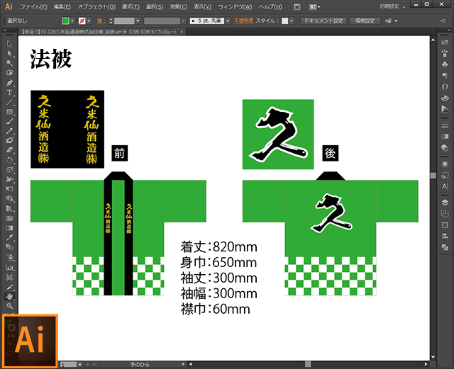This screenshot has width=454, height=369.
Task: Select the Shape Builder tool
Action: (x=9, y=199)
